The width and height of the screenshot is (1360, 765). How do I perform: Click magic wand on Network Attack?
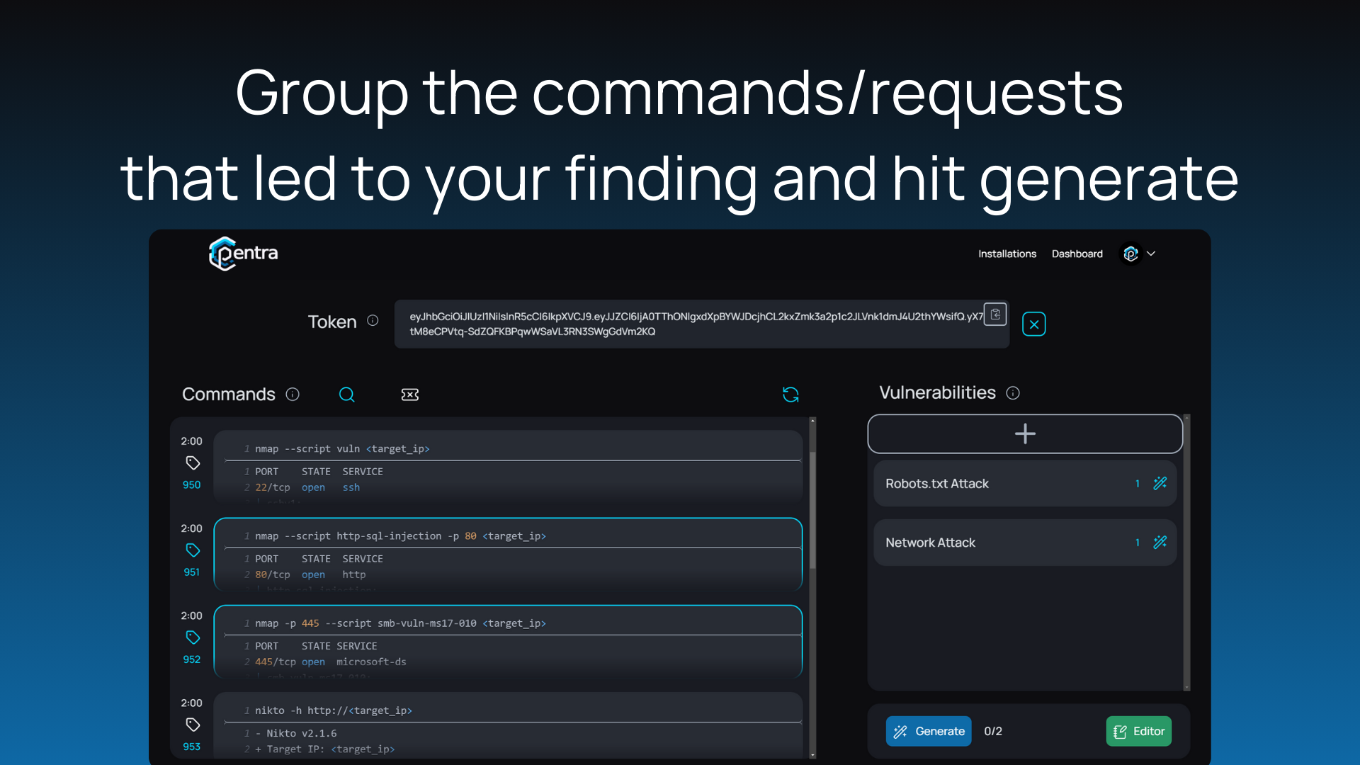(x=1160, y=543)
